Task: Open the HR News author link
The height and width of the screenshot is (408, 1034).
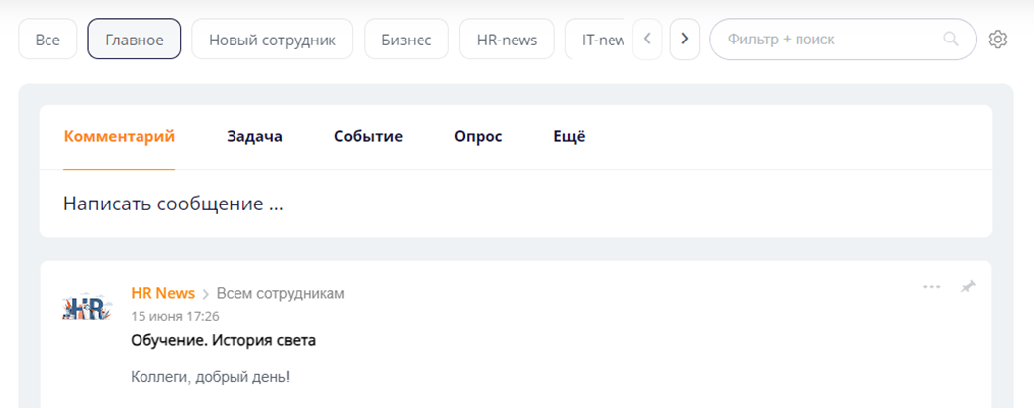Action: pyautogui.click(x=162, y=293)
